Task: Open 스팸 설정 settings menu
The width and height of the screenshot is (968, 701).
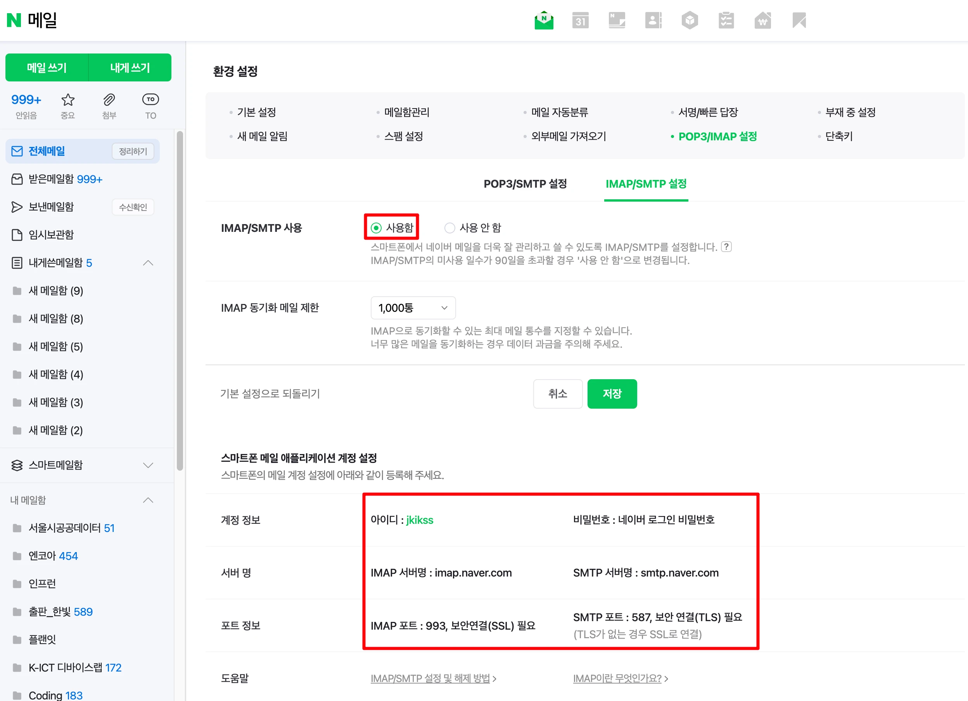Action: pyautogui.click(x=403, y=136)
